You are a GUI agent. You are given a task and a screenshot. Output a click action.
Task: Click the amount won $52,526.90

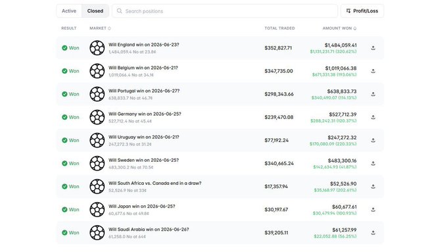pos(344,184)
